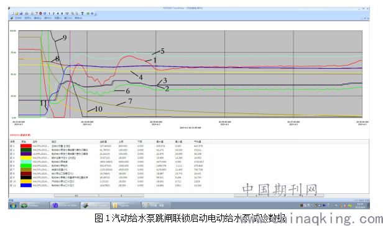Click the red stop circle toolbar icon

(x=40, y=14)
